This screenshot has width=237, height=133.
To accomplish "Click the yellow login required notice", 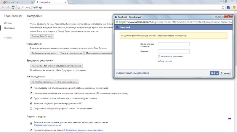I will tap(173, 36).
